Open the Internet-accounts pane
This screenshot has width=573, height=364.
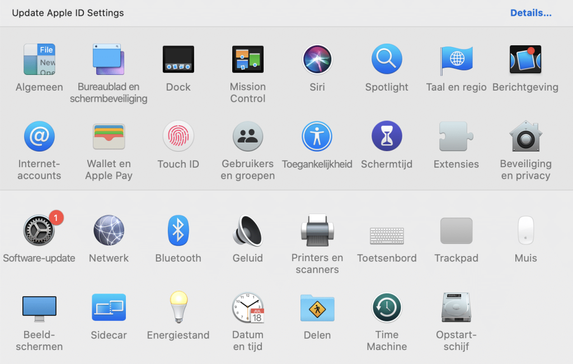click(39, 136)
